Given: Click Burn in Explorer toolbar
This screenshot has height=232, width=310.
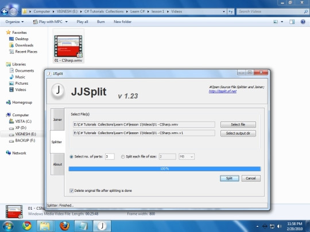Looking at the screenshot, I should pos(101,22).
